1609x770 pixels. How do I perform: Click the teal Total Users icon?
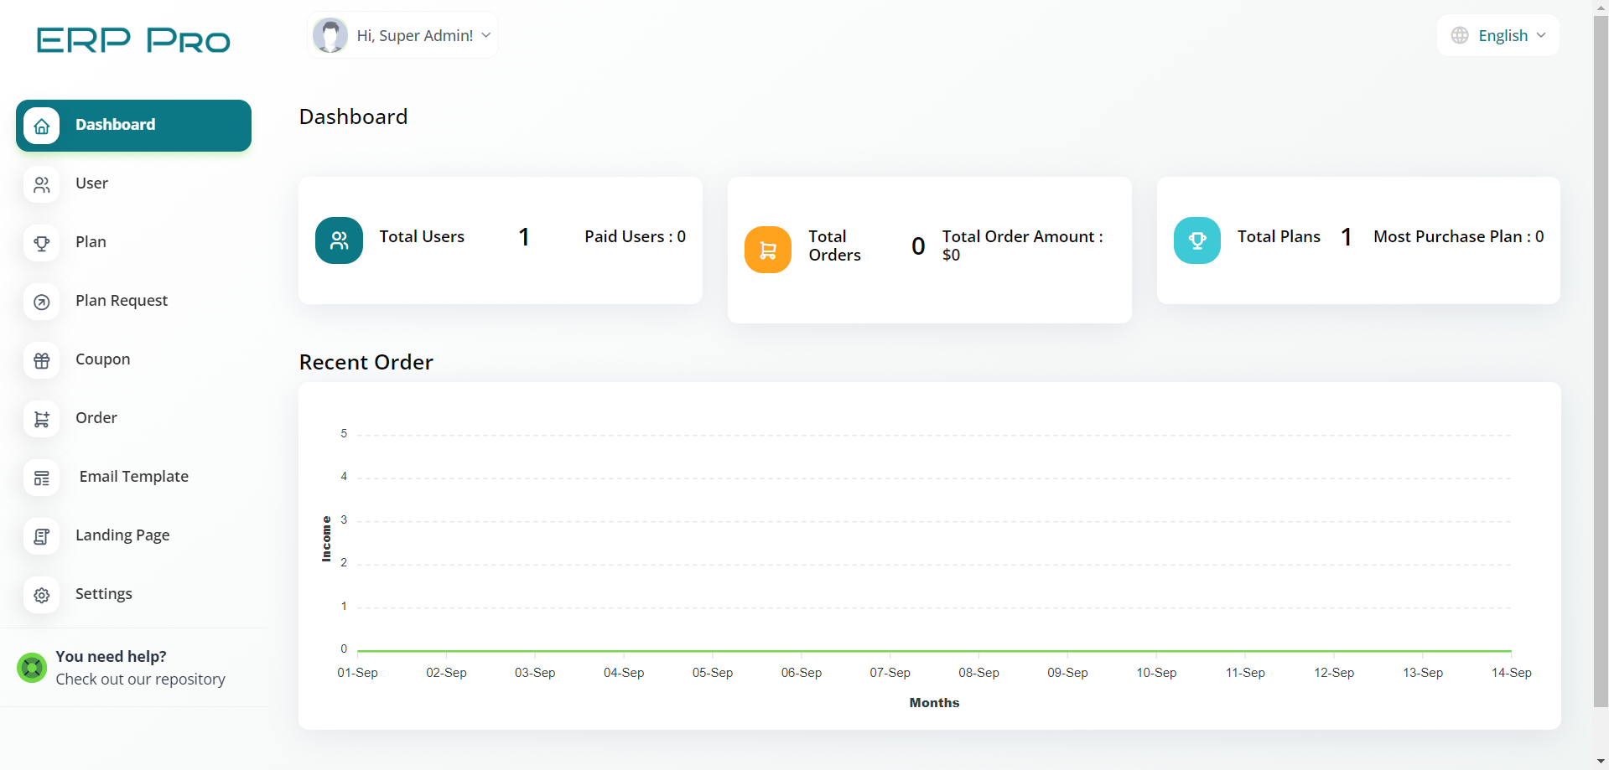point(339,240)
